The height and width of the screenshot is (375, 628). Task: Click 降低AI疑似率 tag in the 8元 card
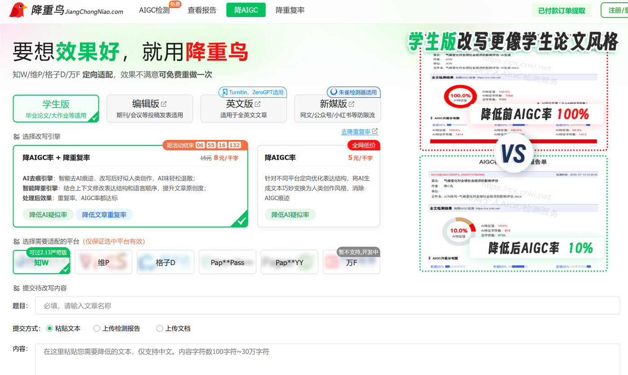(x=48, y=215)
